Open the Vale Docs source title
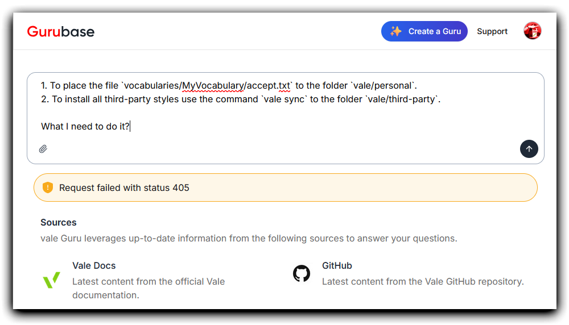The width and height of the screenshot is (569, 325). point(94,265)
